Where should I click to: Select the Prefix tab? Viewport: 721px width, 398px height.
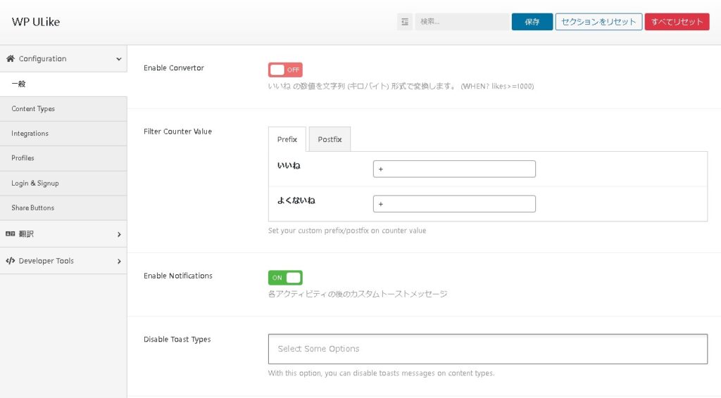point(287,139)
